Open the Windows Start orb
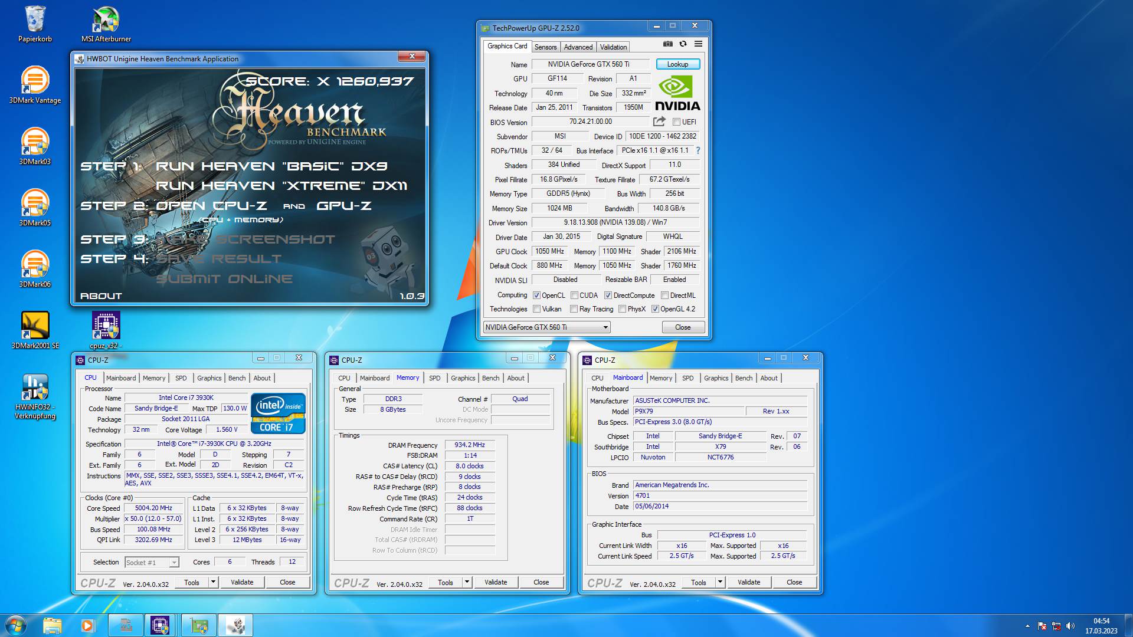Screen dimensions: 1133x637 click(16, 625)
